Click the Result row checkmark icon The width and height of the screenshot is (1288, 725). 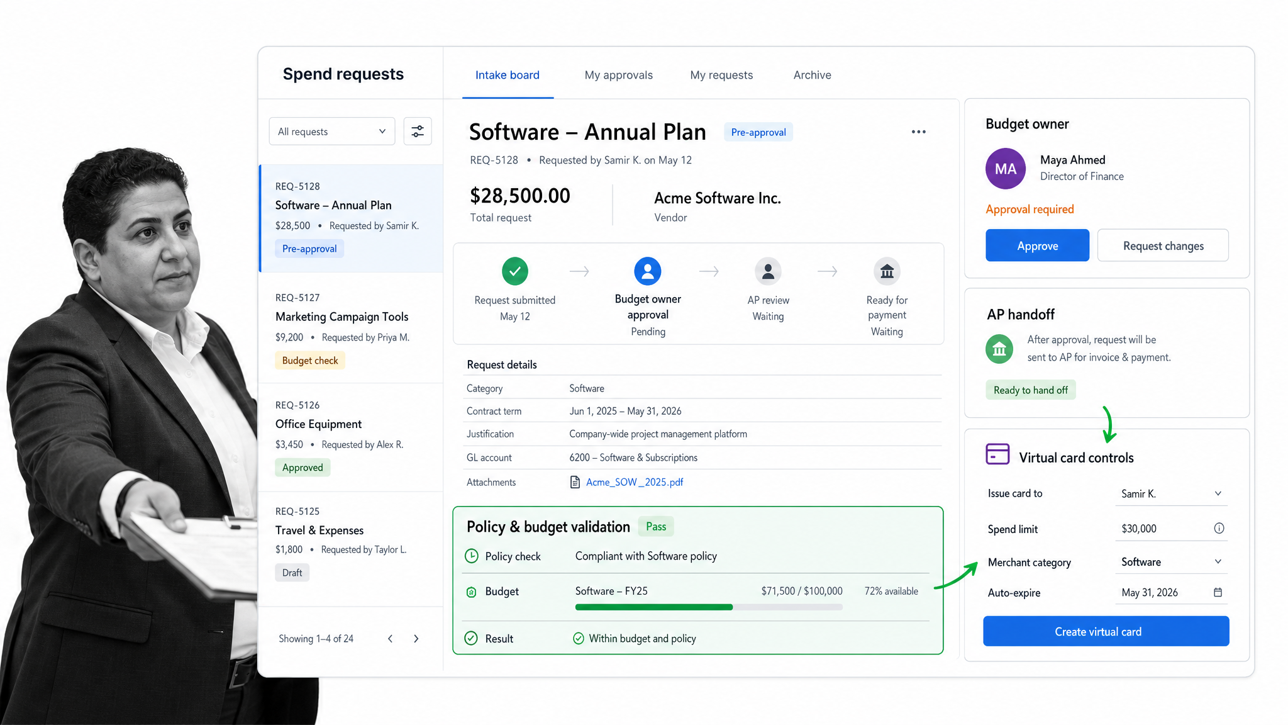point(471,638)
